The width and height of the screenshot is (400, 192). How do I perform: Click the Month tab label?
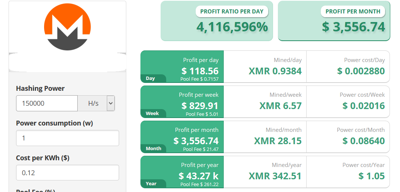coord(154,148)
